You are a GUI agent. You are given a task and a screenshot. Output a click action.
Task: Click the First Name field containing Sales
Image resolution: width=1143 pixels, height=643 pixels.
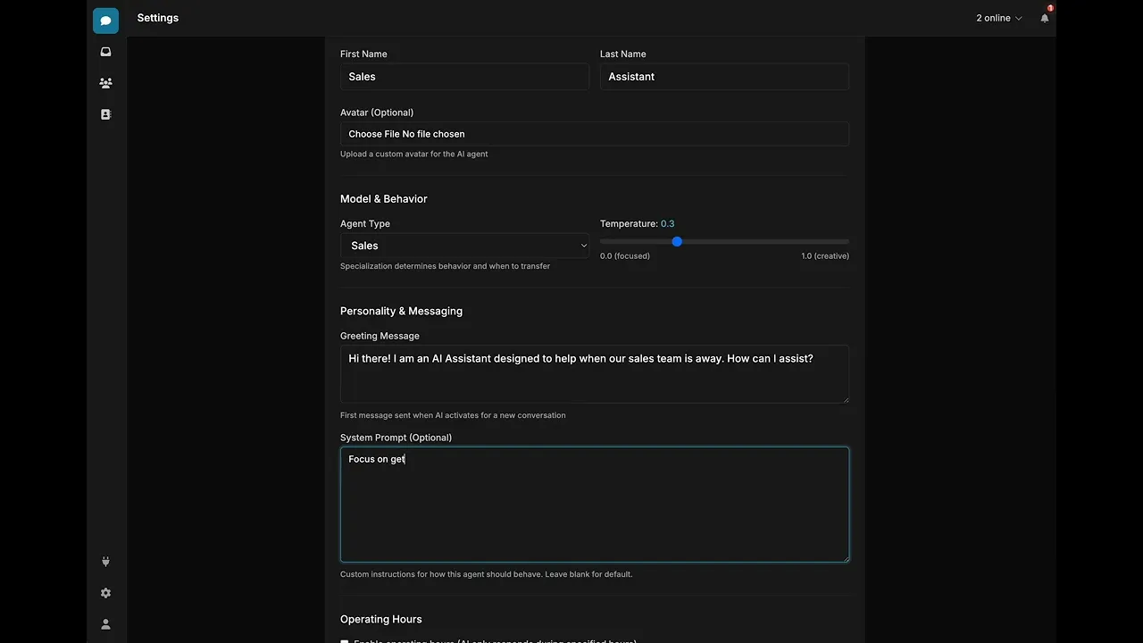click(464, 77)
